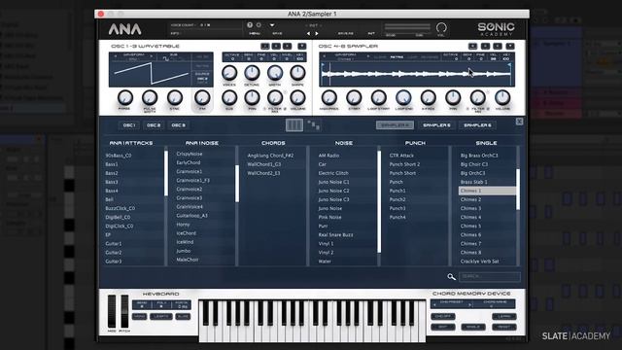Toggle MONO mode in Keyboard section

pos(140,317)
